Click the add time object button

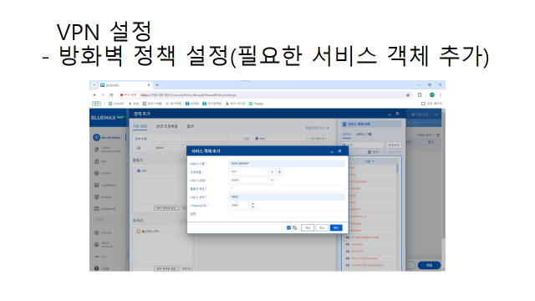coord(318,139)
